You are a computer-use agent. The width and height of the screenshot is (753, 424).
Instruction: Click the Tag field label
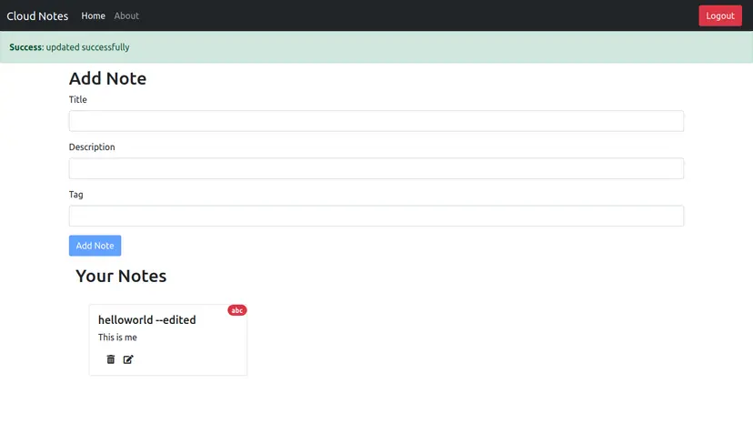[75, 194]
